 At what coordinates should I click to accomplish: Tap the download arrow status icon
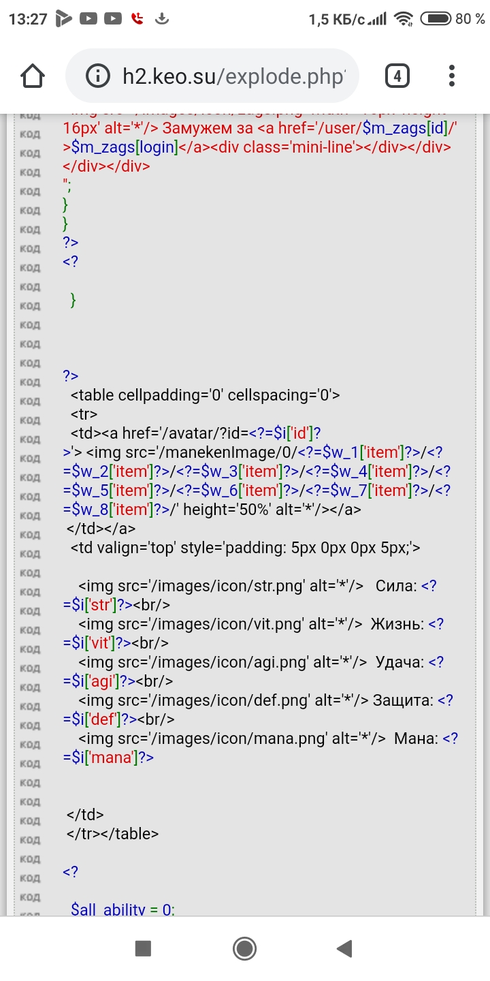click(162, 19)
